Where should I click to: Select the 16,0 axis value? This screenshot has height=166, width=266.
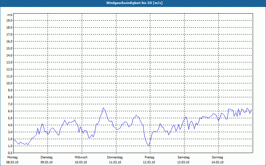click(x=9, y=41)
